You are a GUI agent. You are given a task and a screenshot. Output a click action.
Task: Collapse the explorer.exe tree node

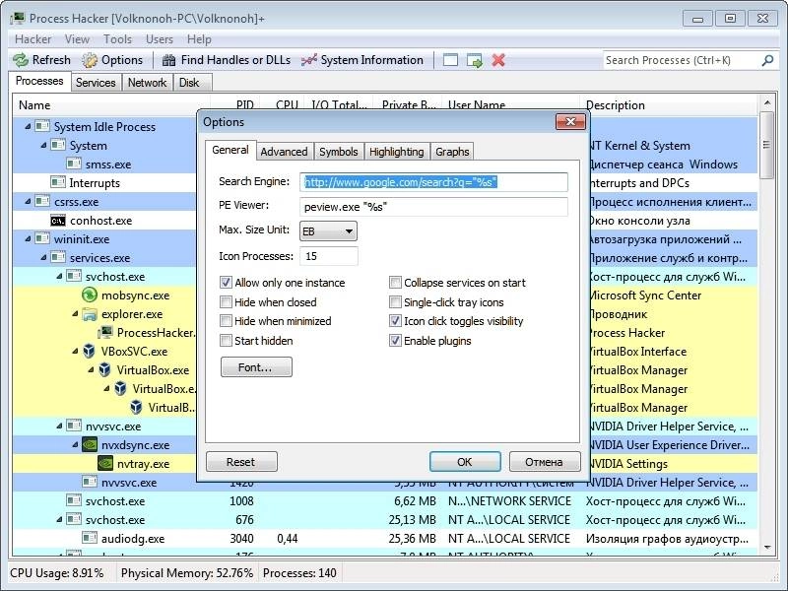[x=75, y=314]
